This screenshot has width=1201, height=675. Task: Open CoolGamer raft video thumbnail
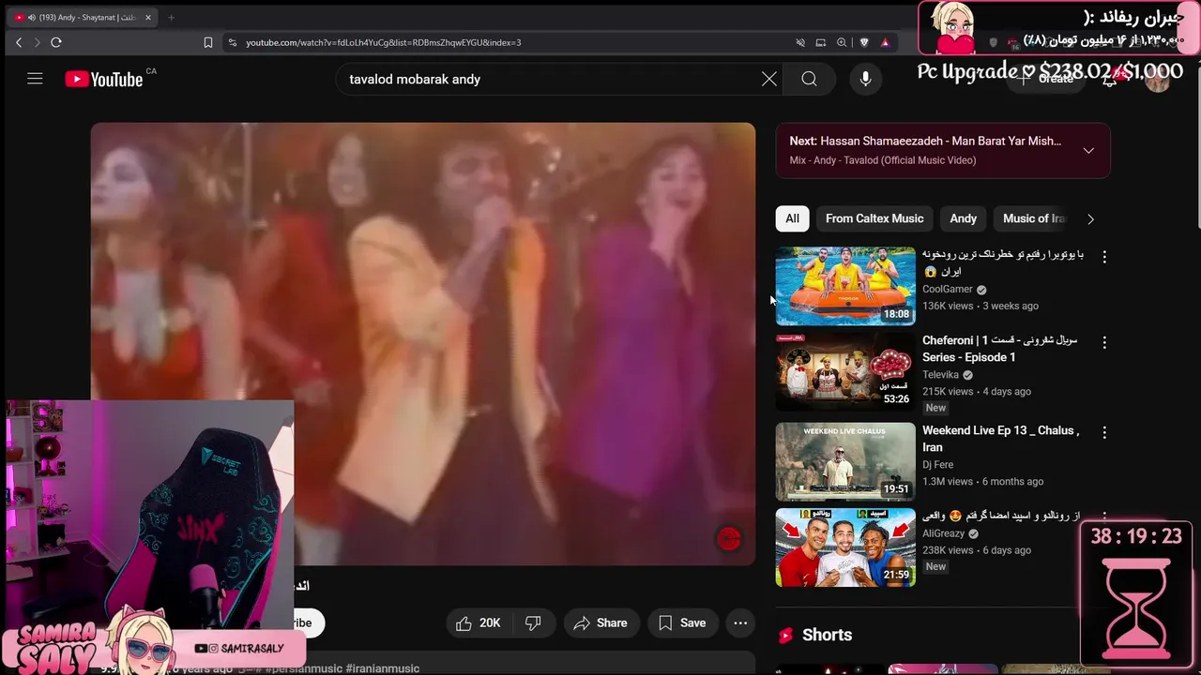(845, 286)
